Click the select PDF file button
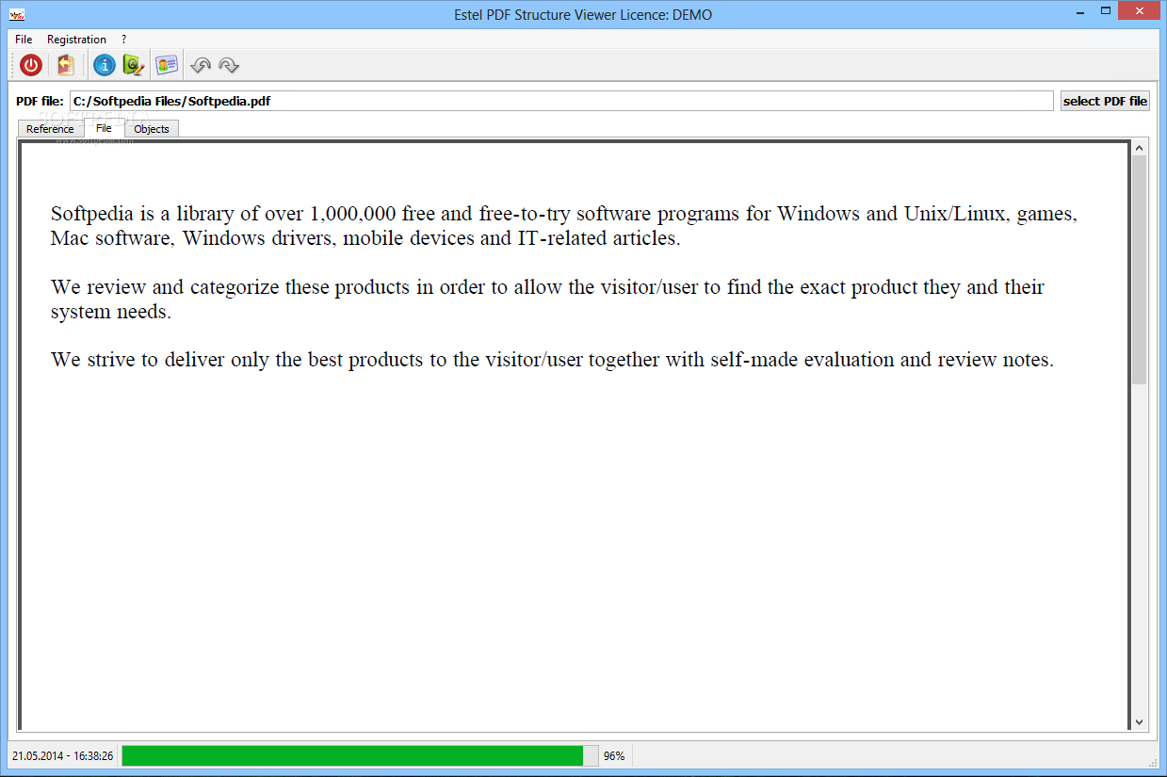 point(1106,101)
